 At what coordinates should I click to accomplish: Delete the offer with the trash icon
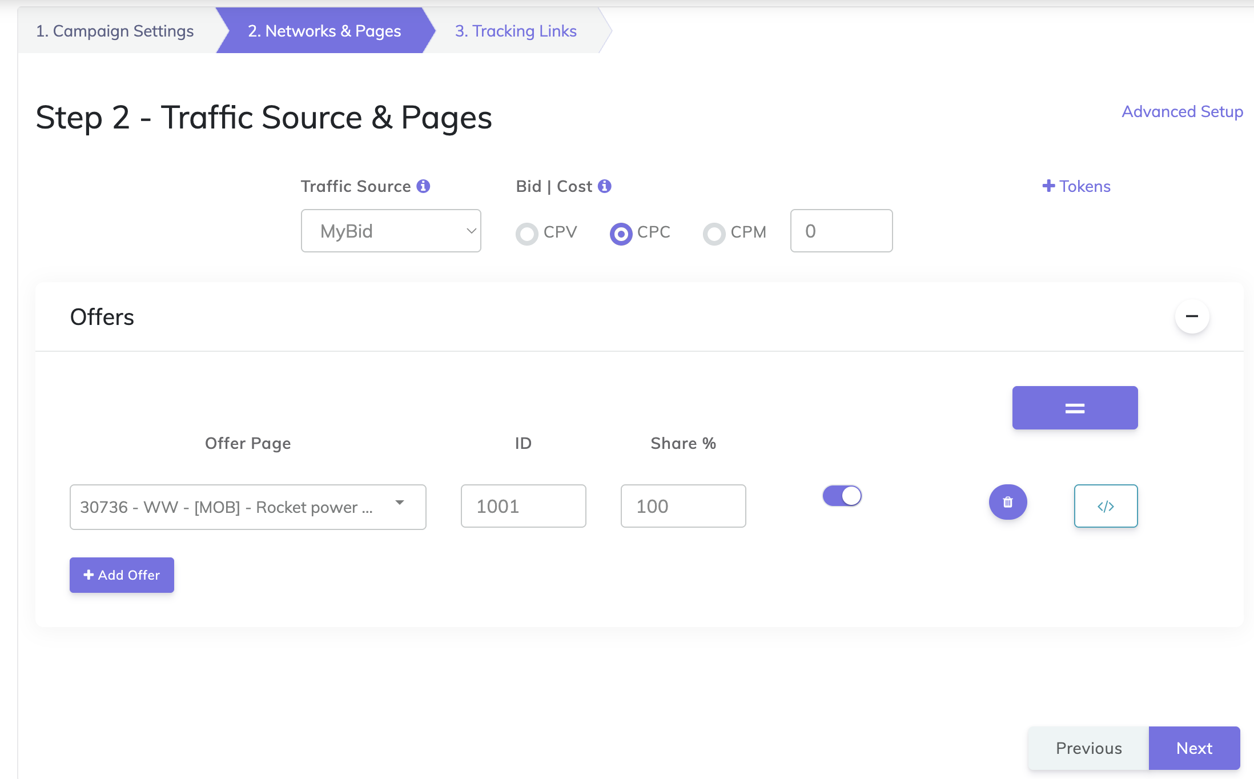1008,502
